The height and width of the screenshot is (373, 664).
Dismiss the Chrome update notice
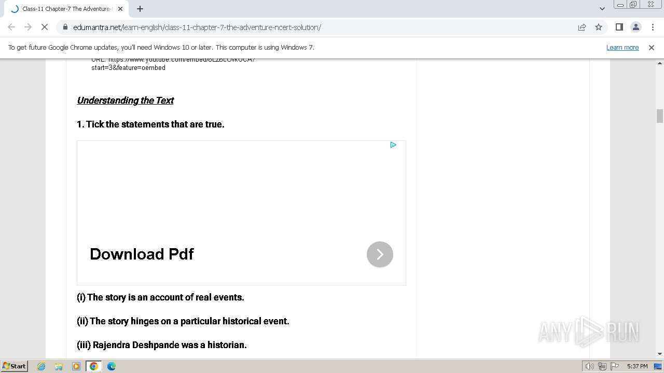pos(652,47)
